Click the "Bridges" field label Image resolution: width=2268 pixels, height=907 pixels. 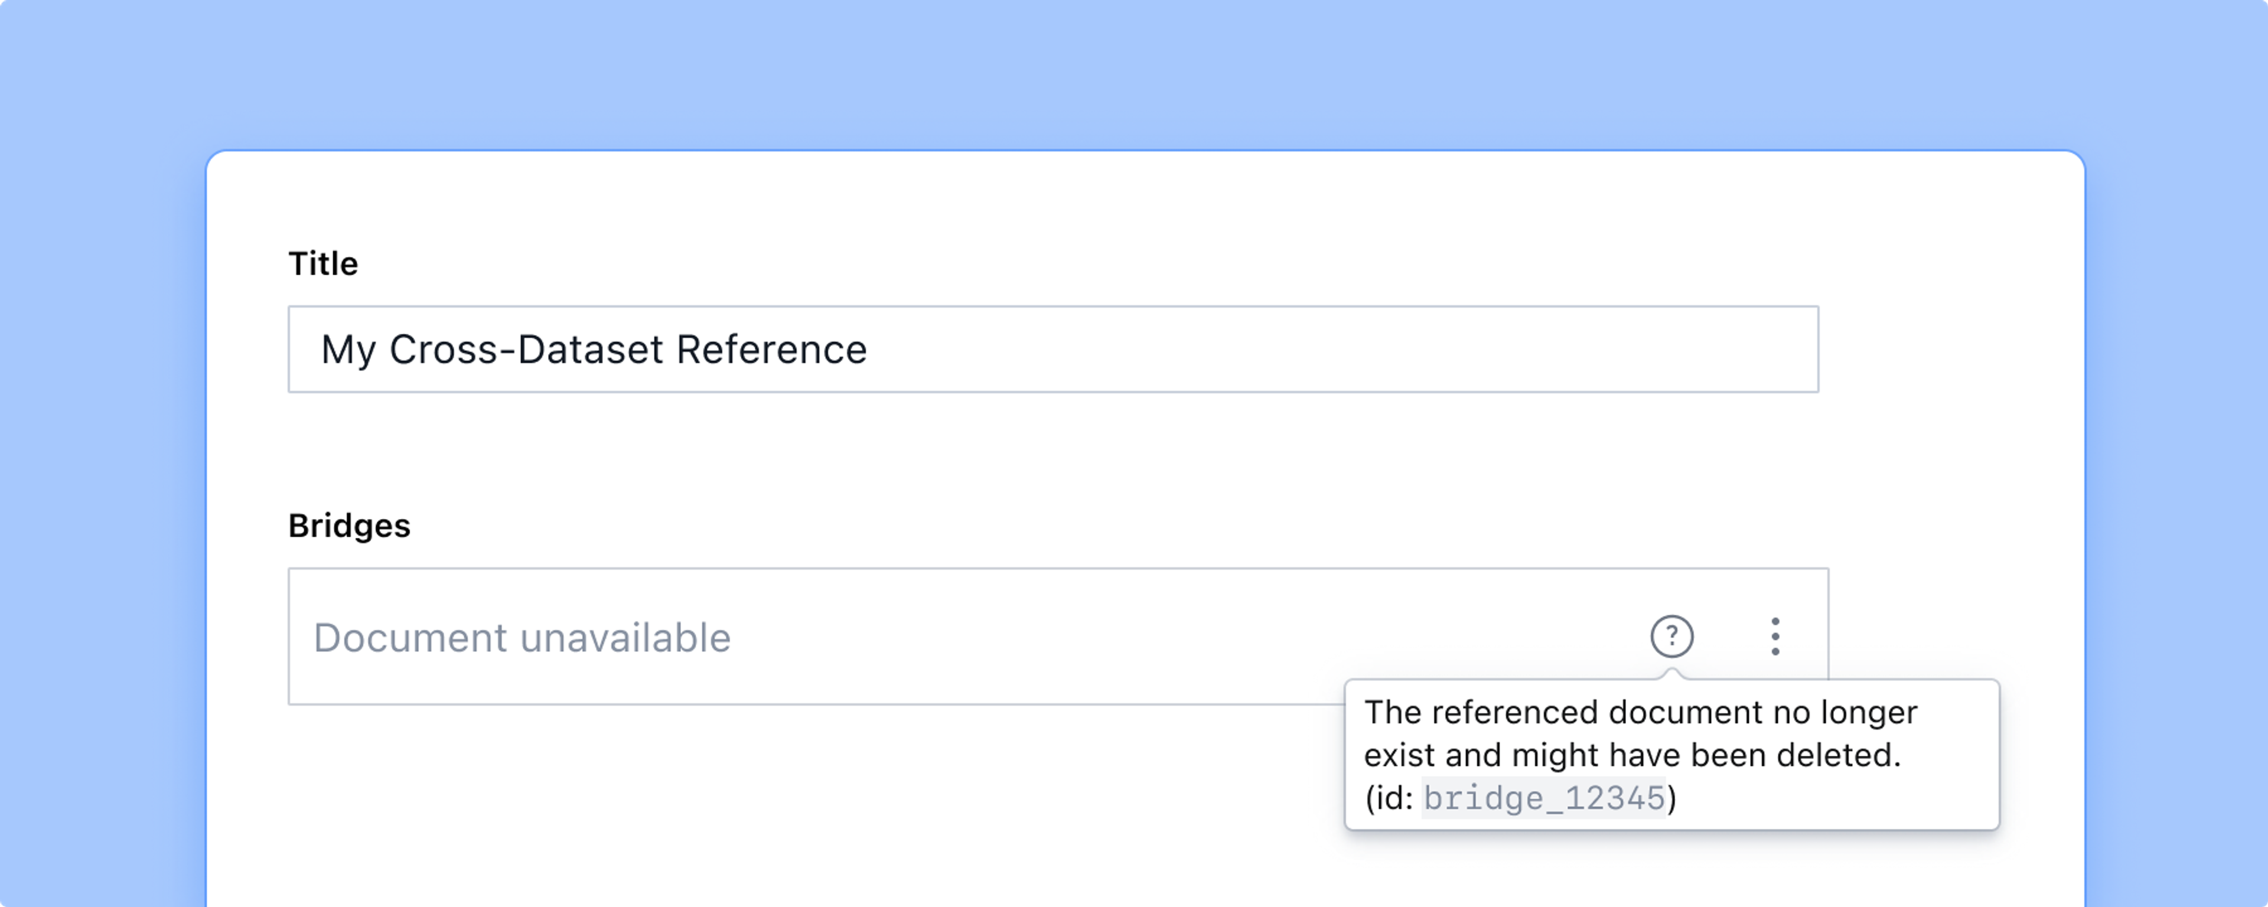click(x=348, y=526)
